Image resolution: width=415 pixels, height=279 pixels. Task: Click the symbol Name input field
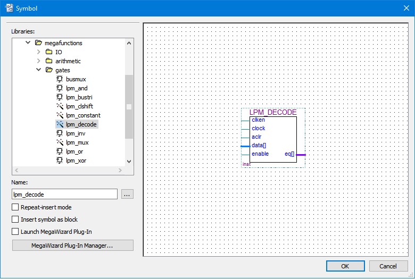(x=64, y=195)
